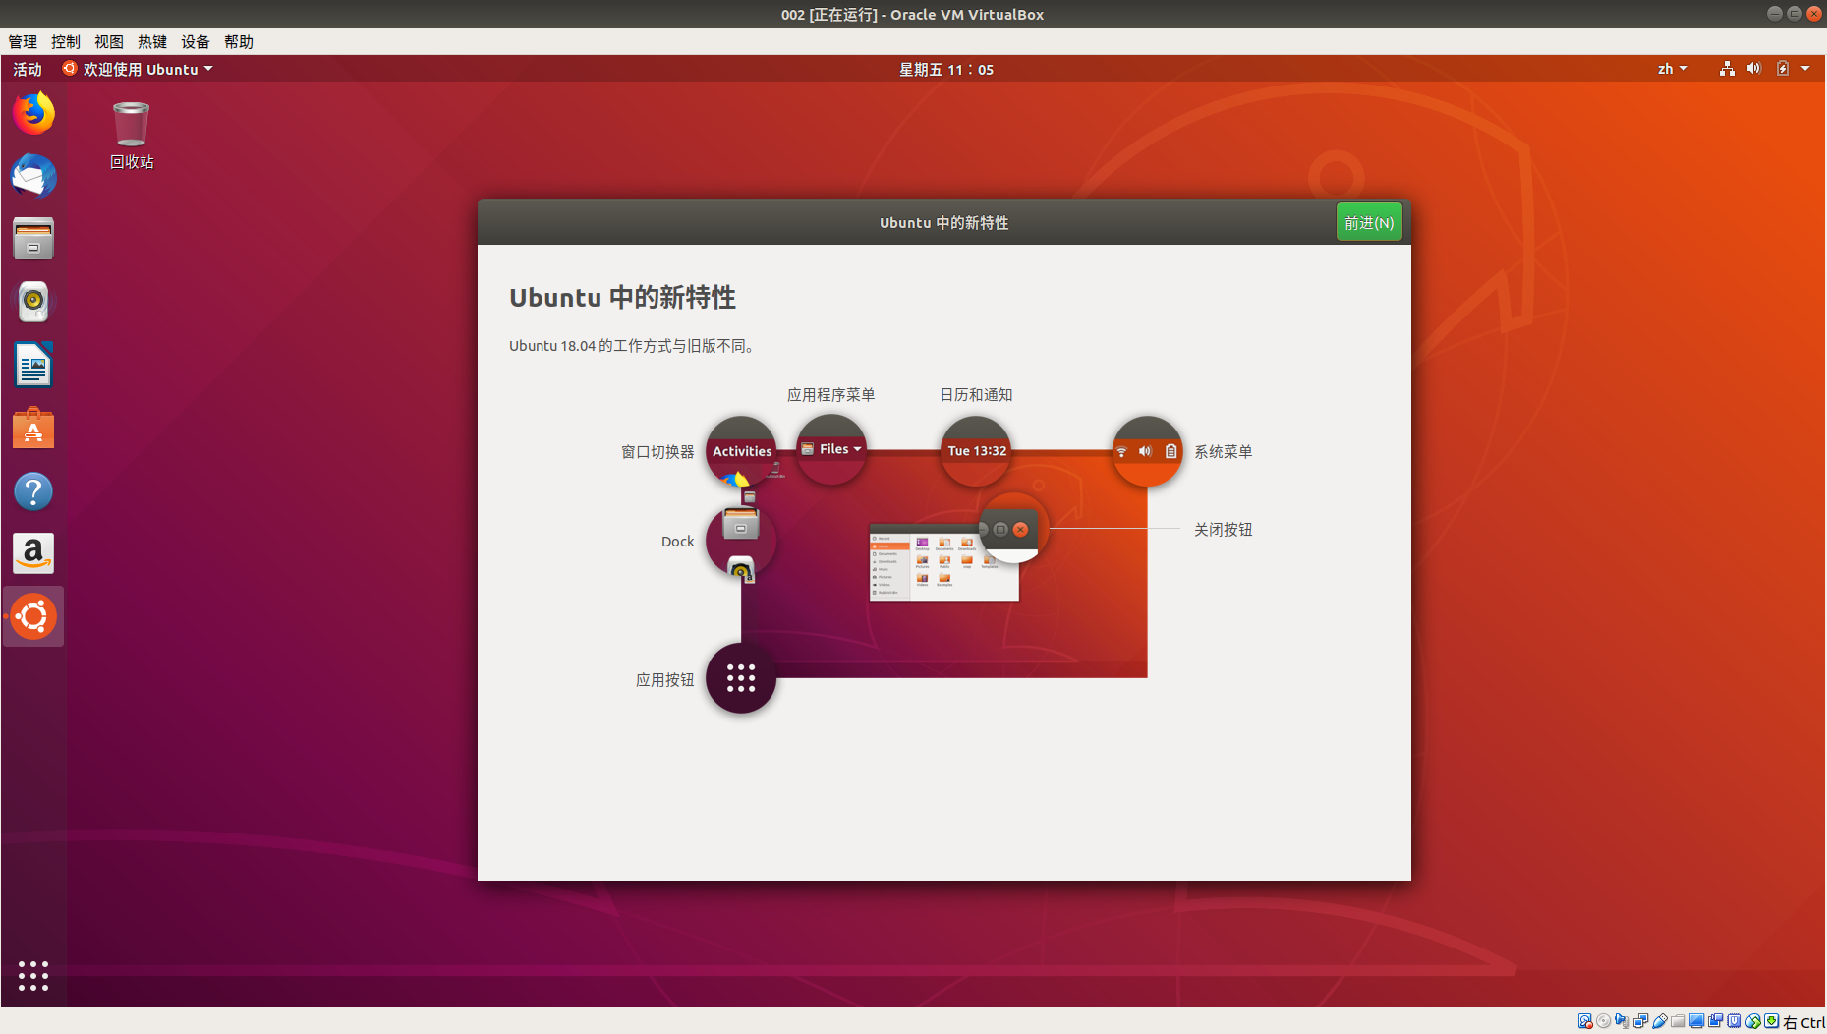Select the Ubuntu welcome icon in dock

33,617
